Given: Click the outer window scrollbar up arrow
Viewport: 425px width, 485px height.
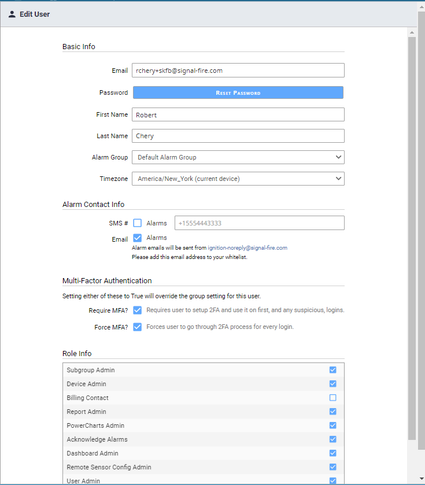Looking at the screenshot, I should [422, 6].
